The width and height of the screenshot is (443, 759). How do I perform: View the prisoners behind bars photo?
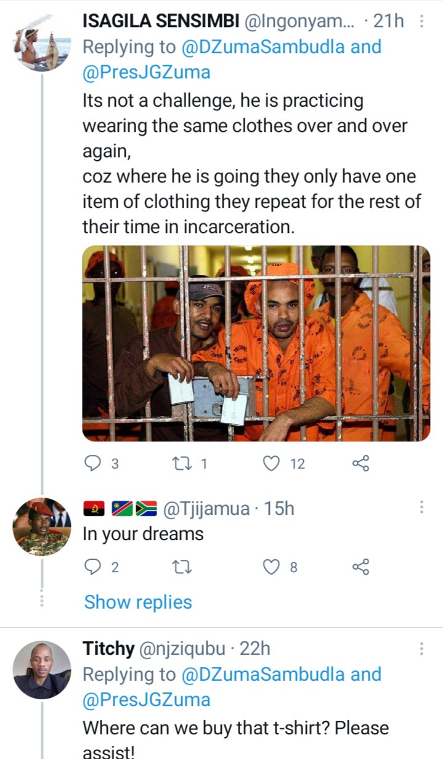coord(256,343)
